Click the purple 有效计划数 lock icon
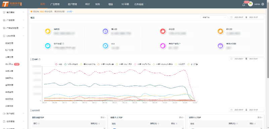This screenshot has height=129, width=269. (x=220, y=46)
